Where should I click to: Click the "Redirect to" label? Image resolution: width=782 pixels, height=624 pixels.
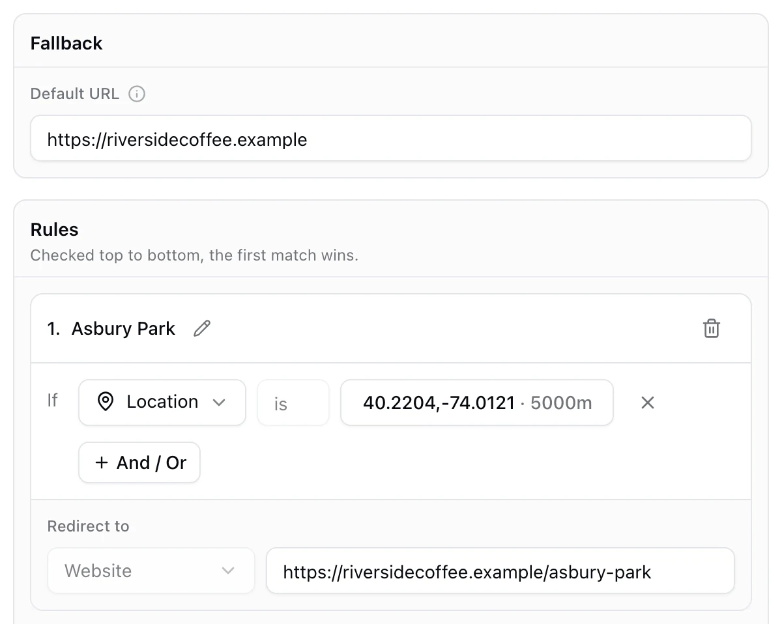89,526
